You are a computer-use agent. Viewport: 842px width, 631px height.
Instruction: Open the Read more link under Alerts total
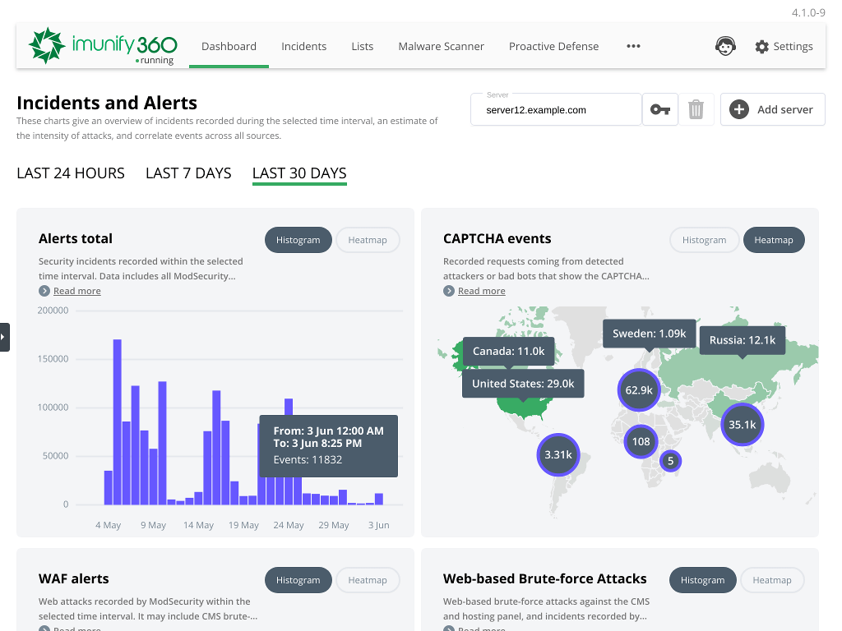[76, 290]
